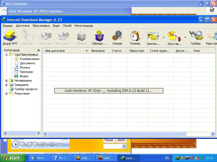Open the Види menu

(x=56, y=26)
